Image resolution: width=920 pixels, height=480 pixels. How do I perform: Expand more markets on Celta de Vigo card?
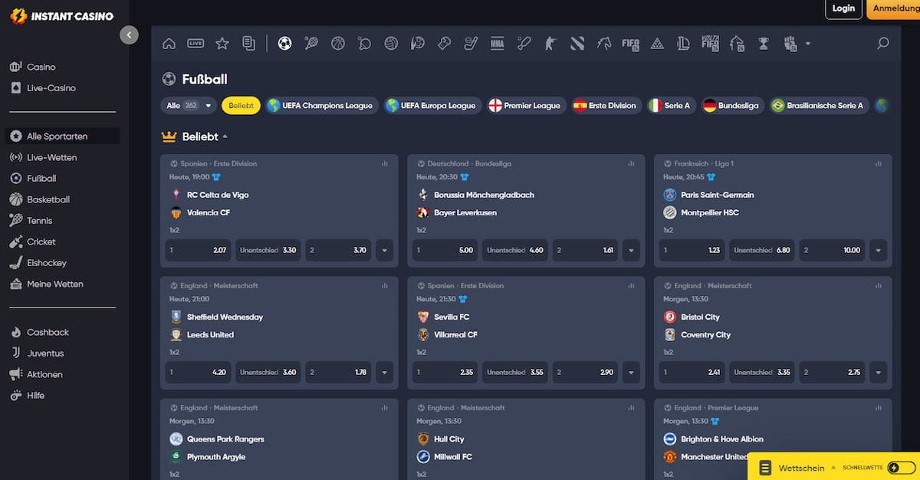pyautogui.click(x=384, y=250)
